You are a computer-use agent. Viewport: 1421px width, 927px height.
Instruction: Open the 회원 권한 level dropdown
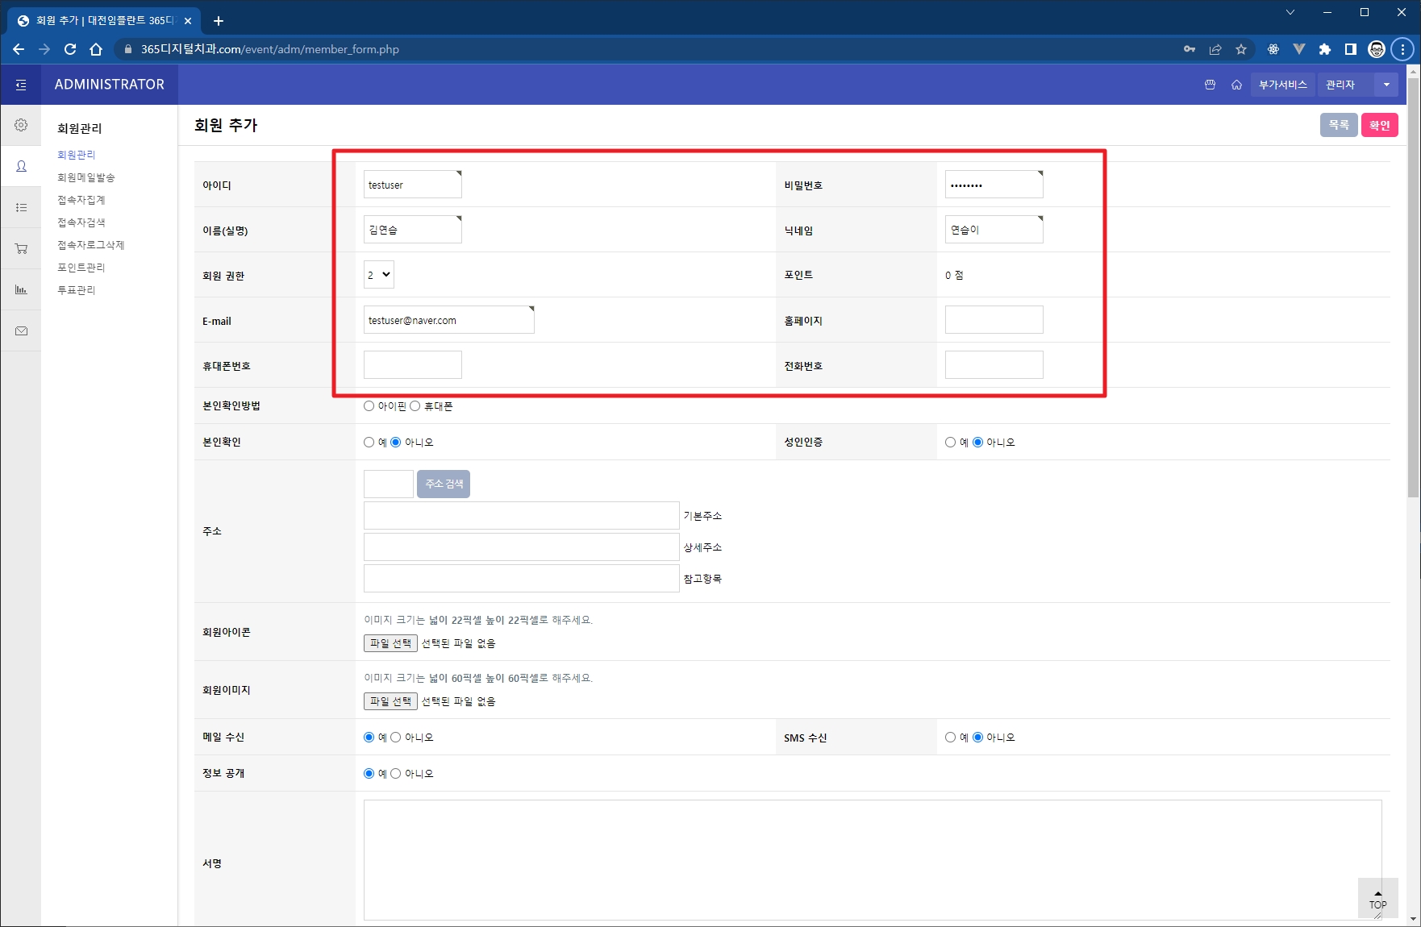(x=378, y=275)
